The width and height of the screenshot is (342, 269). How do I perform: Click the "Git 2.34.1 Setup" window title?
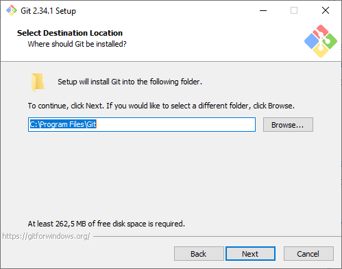pos(48,11)
